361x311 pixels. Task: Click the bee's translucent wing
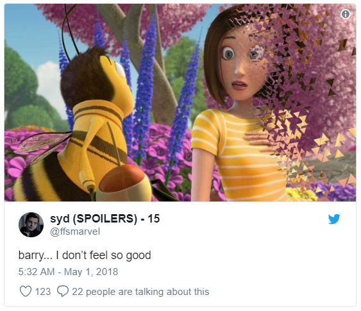42,145
